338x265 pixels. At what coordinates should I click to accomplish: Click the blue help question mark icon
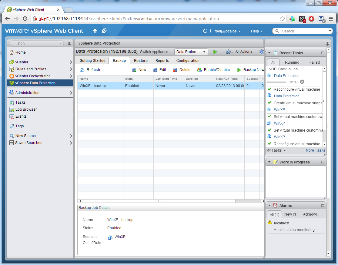coord(262,52)
